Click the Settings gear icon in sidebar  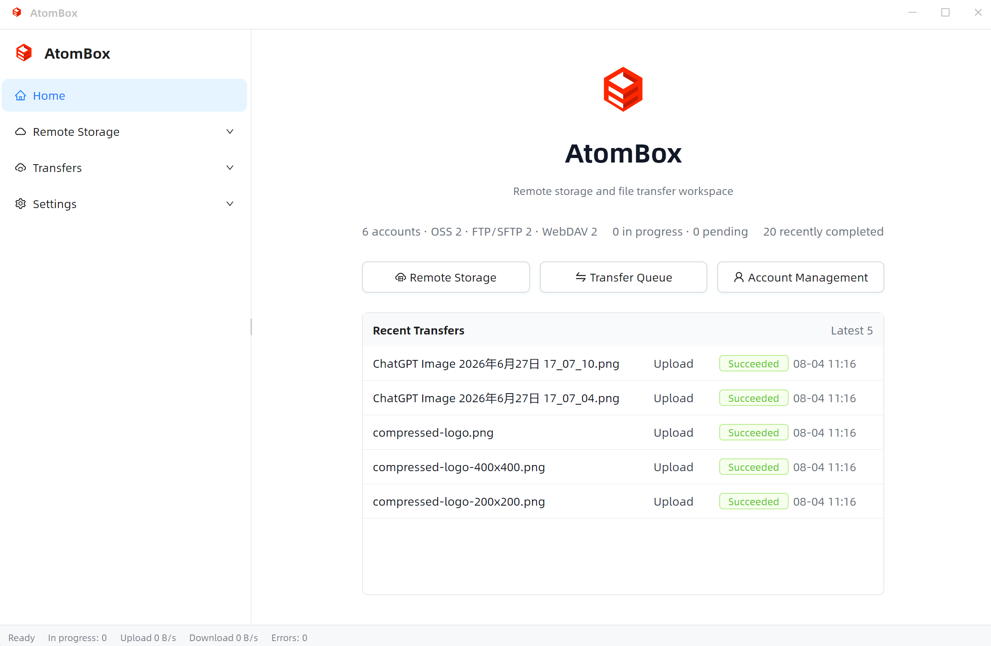(x=21, y=204)
